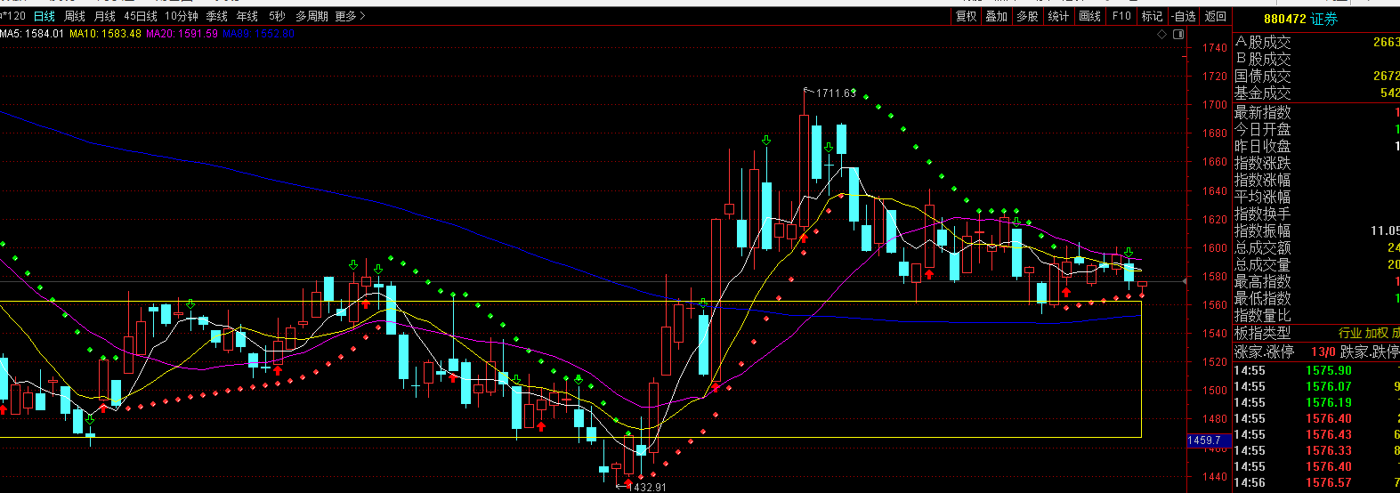Click the 1711.63 high price marker
The height and width of the screenshot is (493, 1400).
(836, 93)
